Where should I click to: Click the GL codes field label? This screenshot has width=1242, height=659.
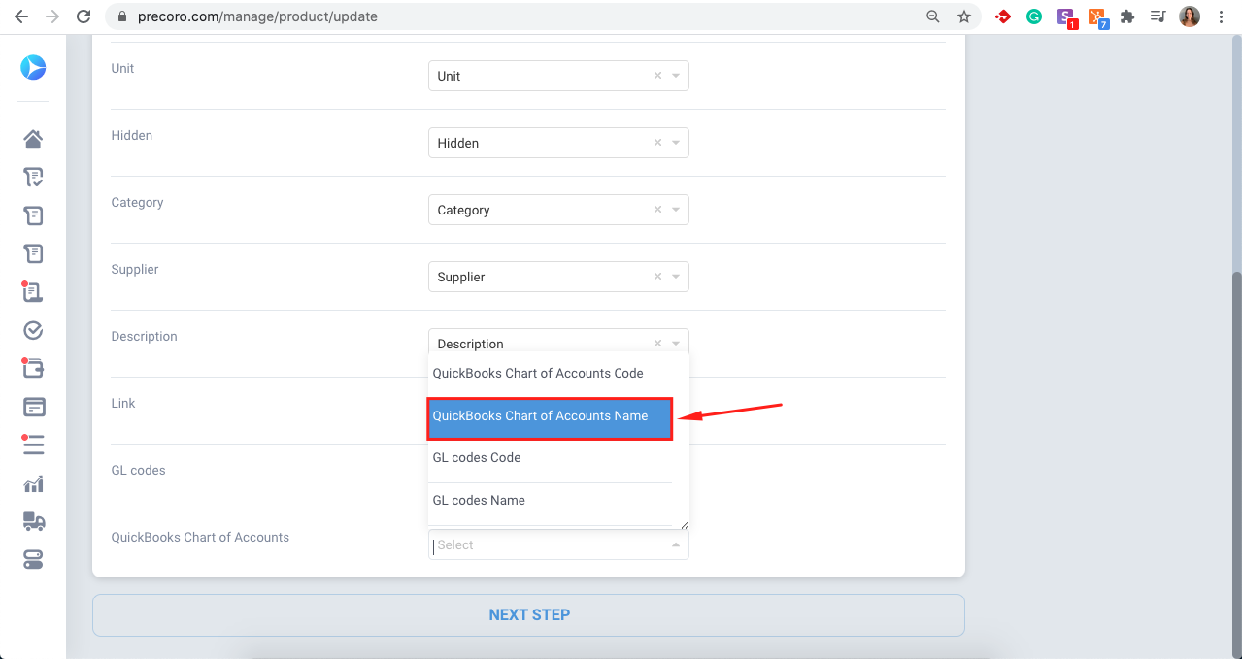(x=138, y=471)
